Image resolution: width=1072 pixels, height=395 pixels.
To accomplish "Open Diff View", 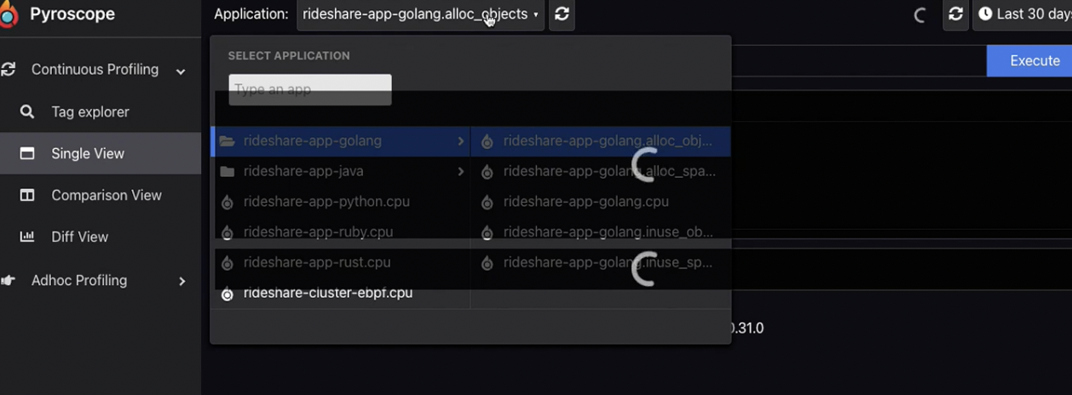I will coord(80,237).
